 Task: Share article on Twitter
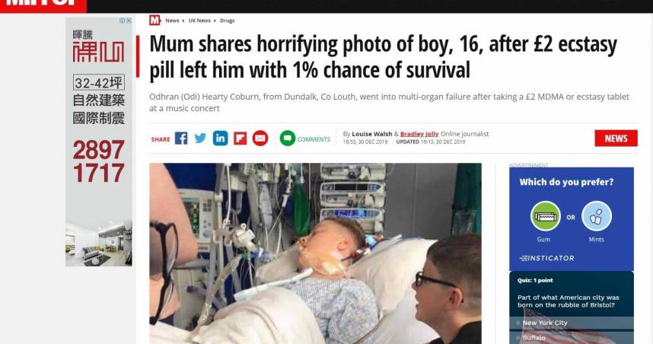coord(200,139)
